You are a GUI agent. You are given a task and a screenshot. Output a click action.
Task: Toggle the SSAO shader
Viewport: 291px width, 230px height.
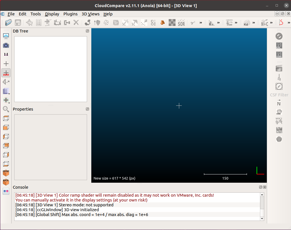tap(279, 54)
